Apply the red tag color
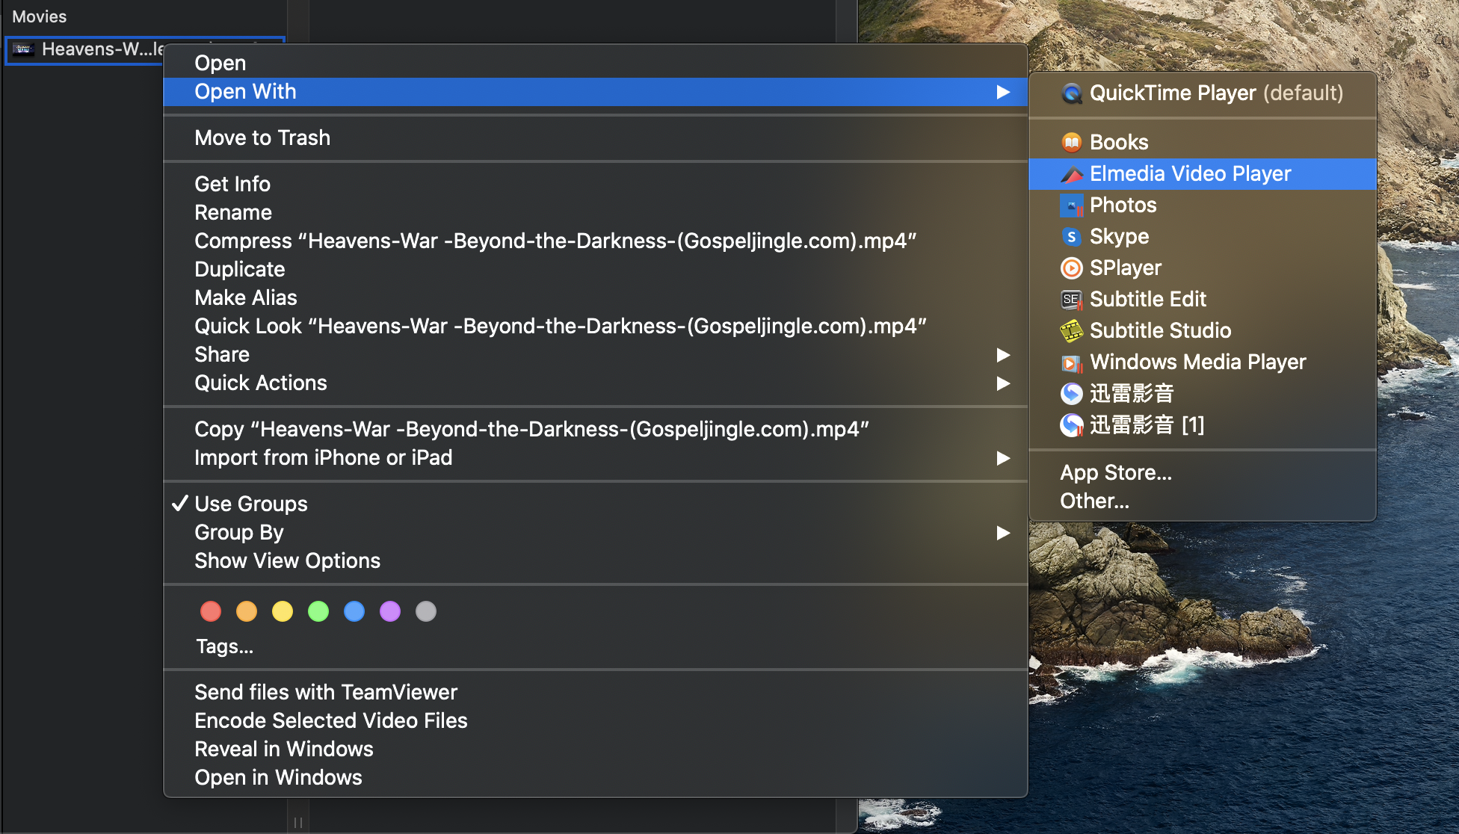The width and height of the screenshot is (1459, 834). pyautogui.click(x=211, y=612)
